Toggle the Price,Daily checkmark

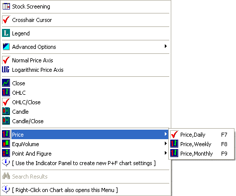[x=174, y=135]
